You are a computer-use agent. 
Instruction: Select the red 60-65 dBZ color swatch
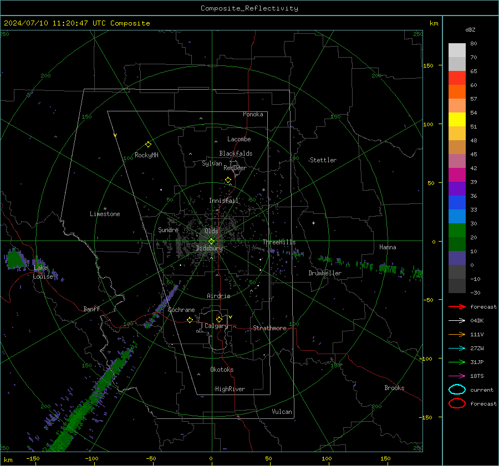pos(457,78)
